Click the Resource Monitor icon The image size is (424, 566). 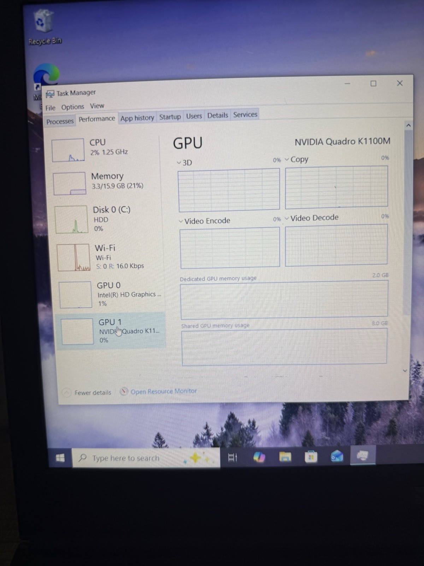[x=124, y=392]
